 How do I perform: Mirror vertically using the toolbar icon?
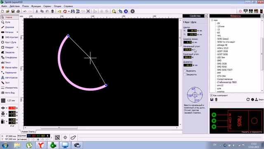78,11
